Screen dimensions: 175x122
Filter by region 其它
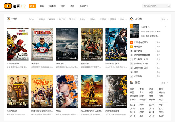[161, 100]
